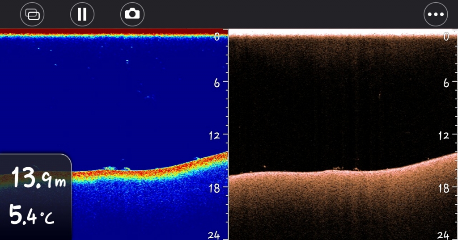Select depth mark 12 on right scale
The width and height of the screenshot is (458, 240).
(443, 135)
